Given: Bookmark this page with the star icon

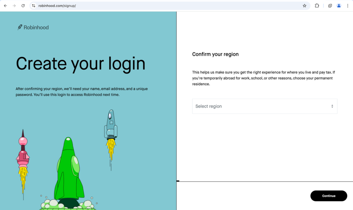Looking at the screenshot, I should tap(304, 5).
